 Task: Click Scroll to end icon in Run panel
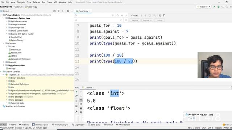click(x=81, y=104)
